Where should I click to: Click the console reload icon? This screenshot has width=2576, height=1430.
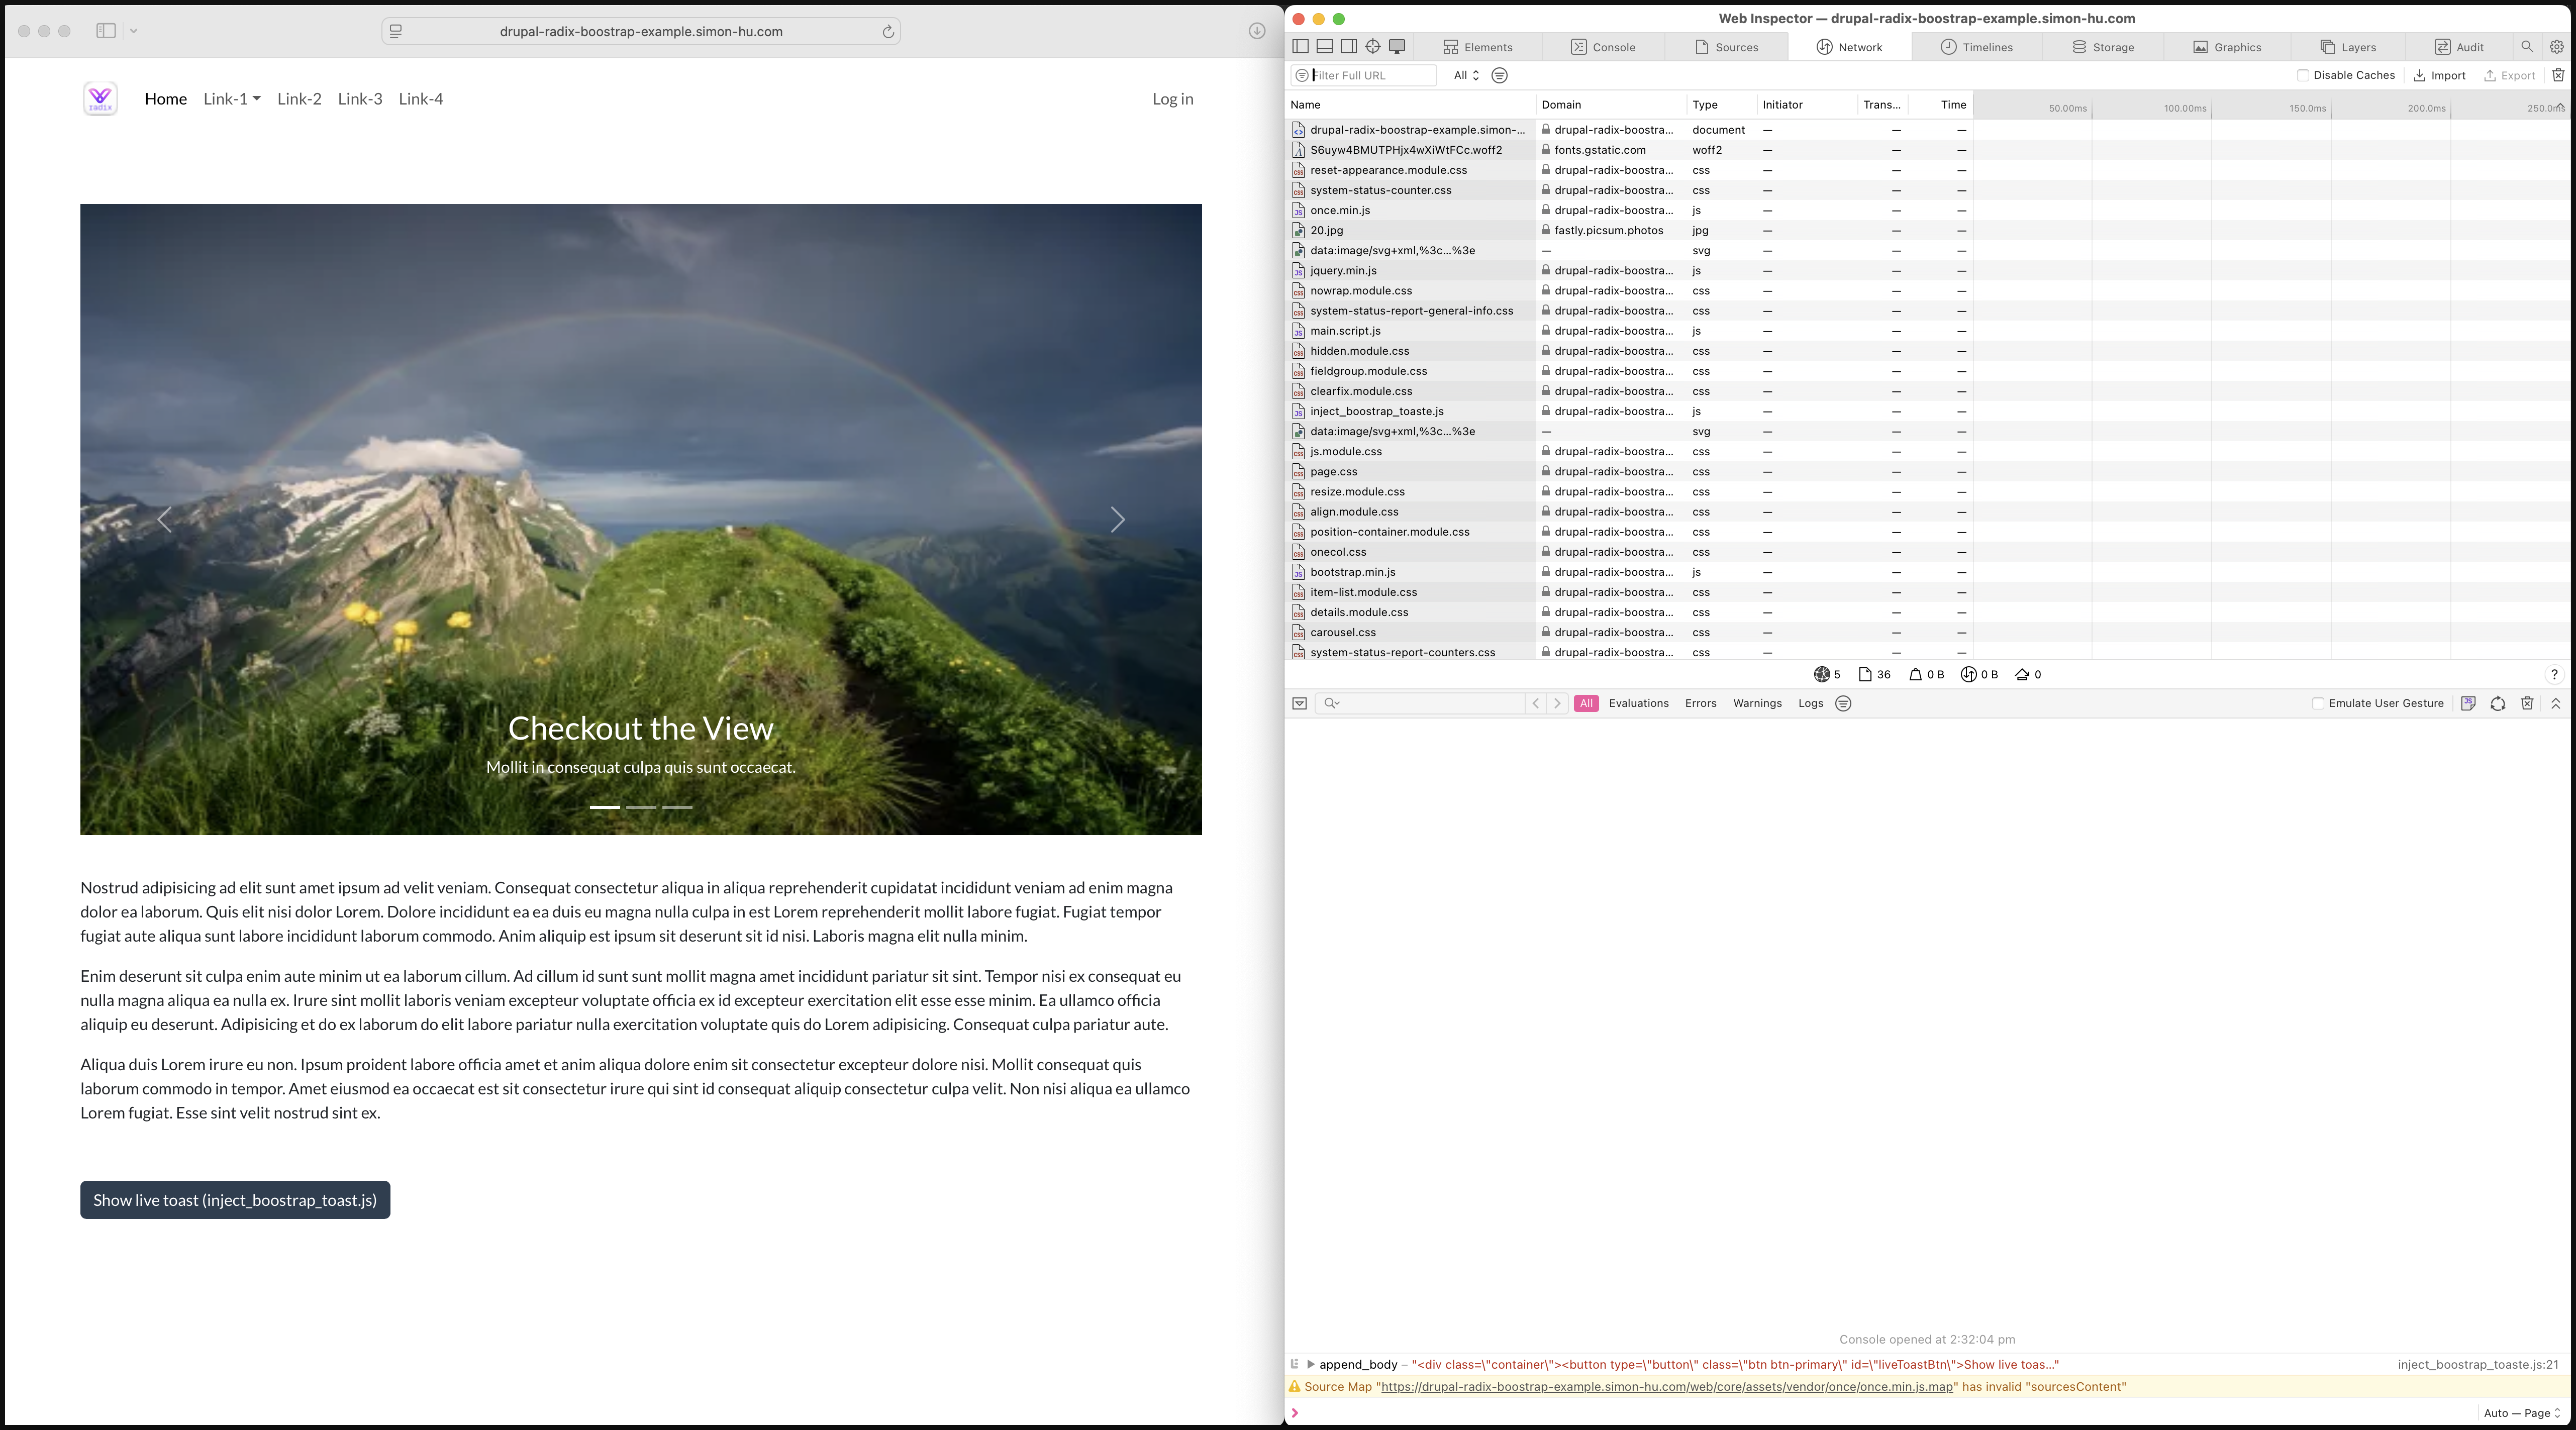(2497, 703)
